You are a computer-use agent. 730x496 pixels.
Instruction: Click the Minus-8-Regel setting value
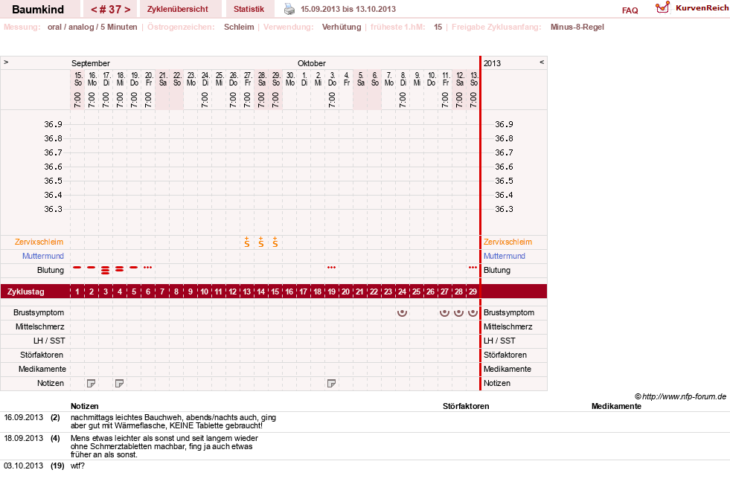pyautogui.click(x=577, y=27)
